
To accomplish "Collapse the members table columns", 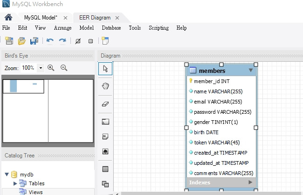I will (x=251, y=70).
